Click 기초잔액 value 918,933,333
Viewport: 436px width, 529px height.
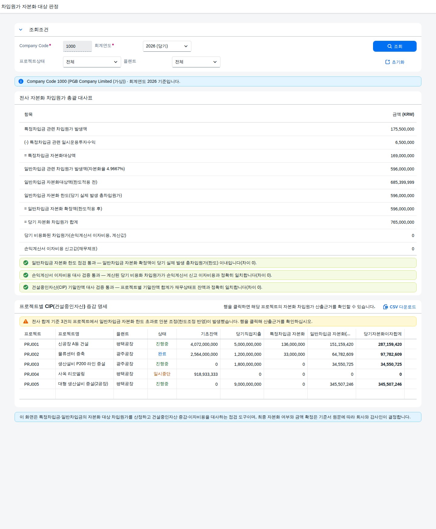[206, 374]
